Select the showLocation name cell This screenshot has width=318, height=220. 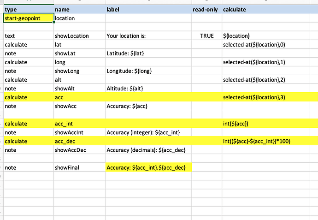(78, 36)
